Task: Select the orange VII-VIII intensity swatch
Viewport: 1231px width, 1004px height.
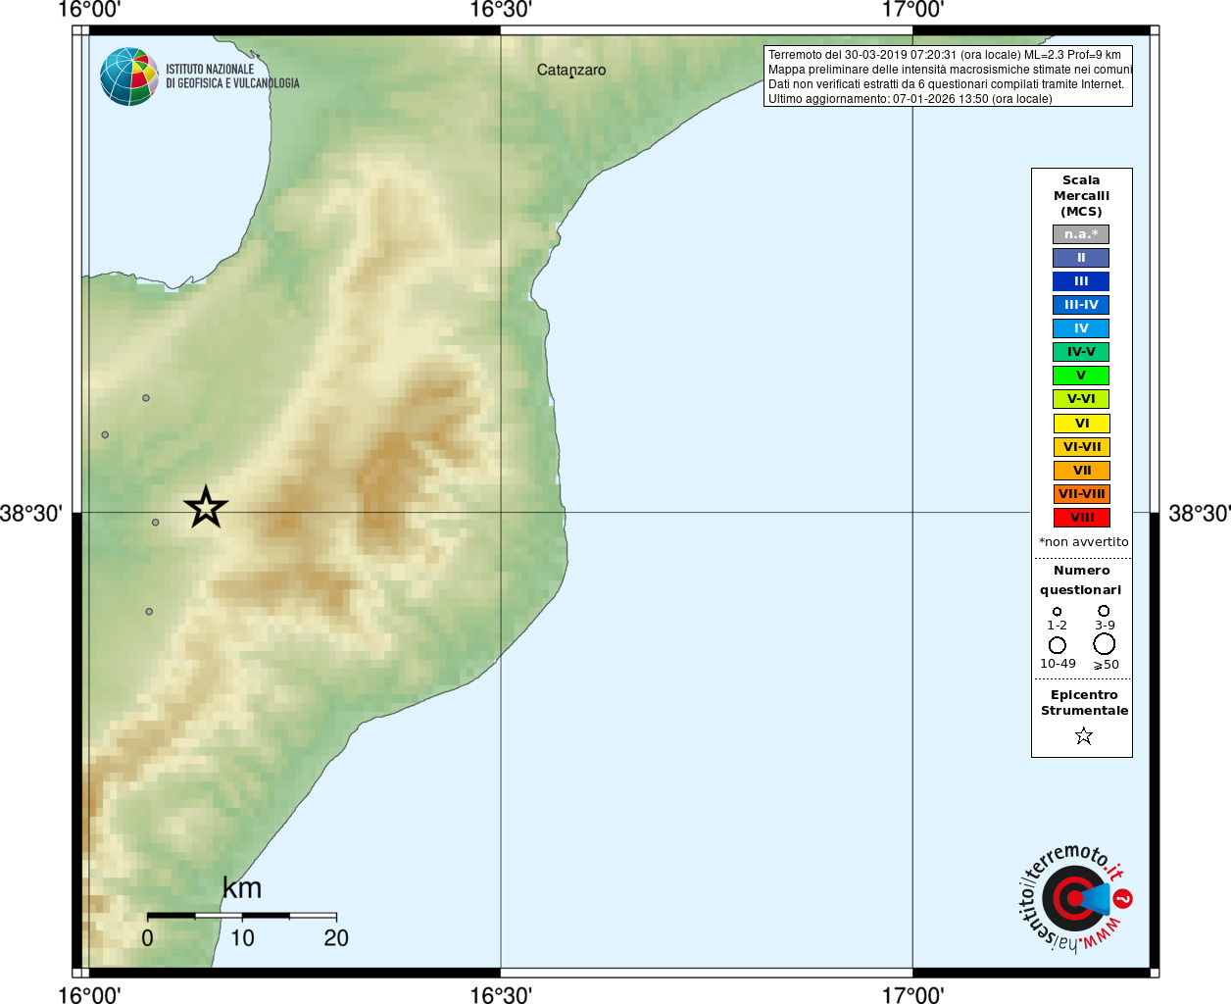Action: (1081, 494)
